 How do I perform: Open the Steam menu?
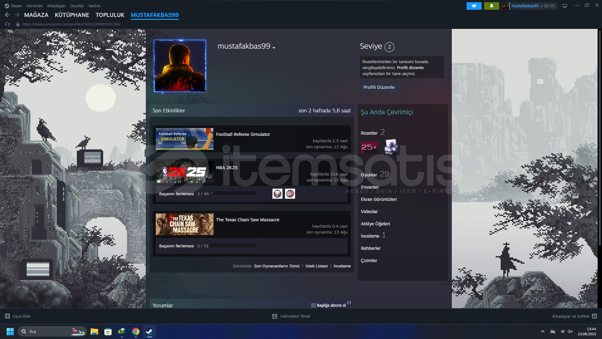[x=16, y=6]
